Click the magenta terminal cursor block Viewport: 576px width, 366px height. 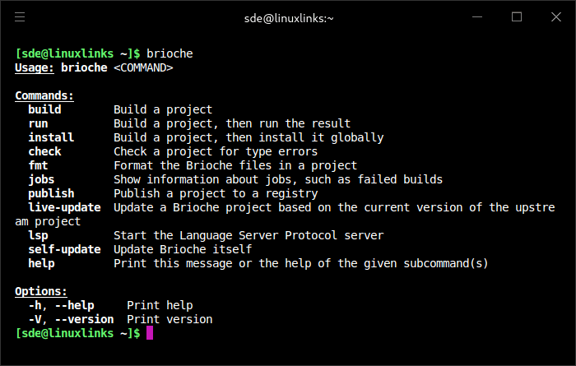pyautogui.click(x=150, y=333)
